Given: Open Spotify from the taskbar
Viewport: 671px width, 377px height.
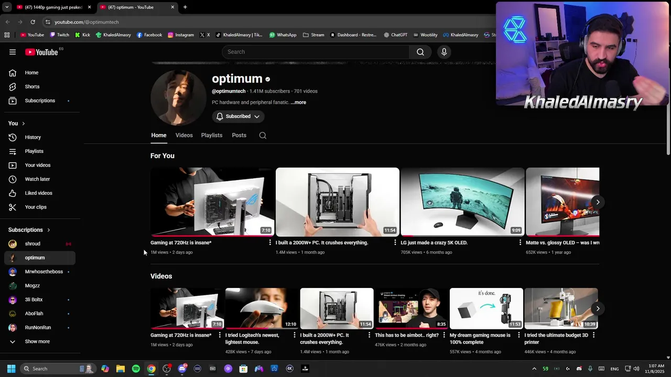Looking at the screenshot, I should [x=136, y=369].
